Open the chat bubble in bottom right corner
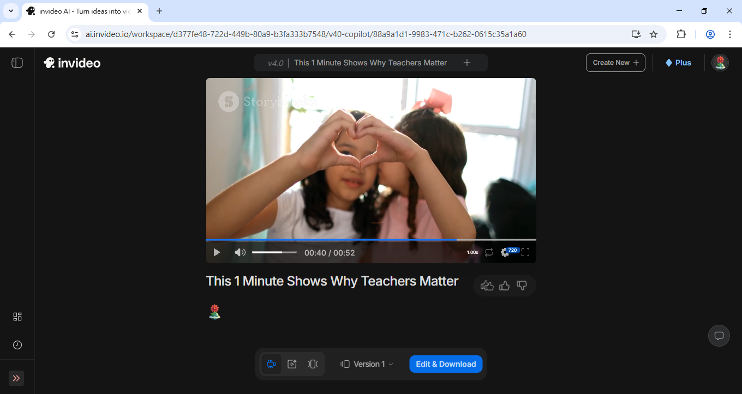This screenshot has width=742, height=394. [x=719, y=335]
